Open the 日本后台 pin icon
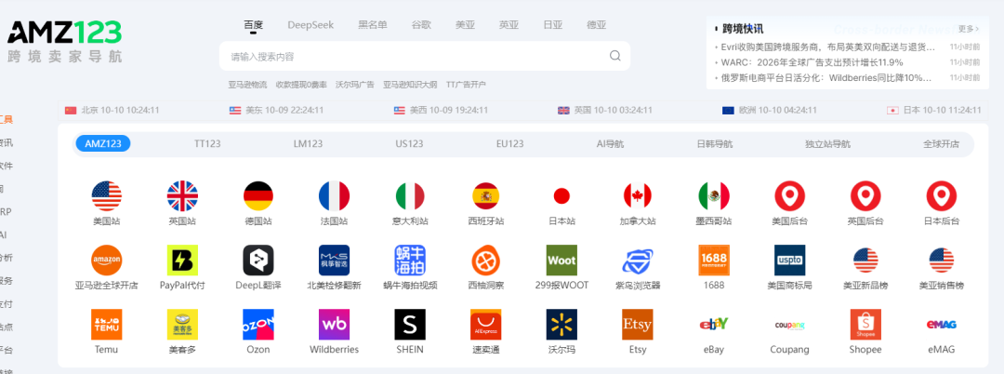Viewport: 1004px width, 374px height. 941,196
